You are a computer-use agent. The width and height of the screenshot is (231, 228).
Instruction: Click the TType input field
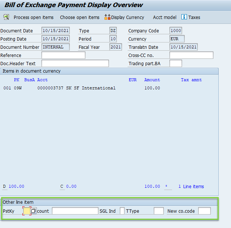[159, 211]
